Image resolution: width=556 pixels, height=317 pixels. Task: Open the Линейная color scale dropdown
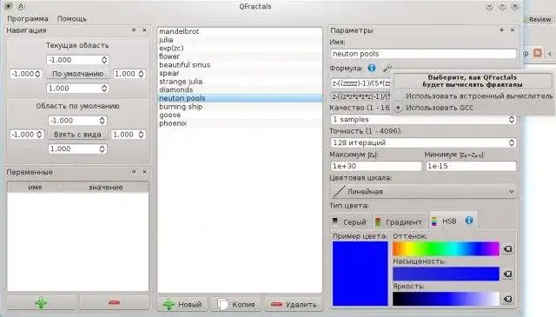click(423, 191)
